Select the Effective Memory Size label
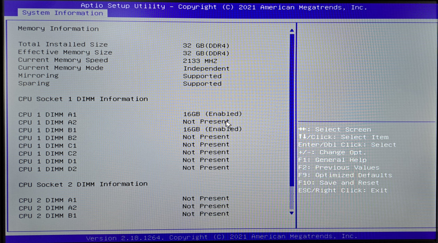This screenshot has height=243, width=438. pos(65,52)
